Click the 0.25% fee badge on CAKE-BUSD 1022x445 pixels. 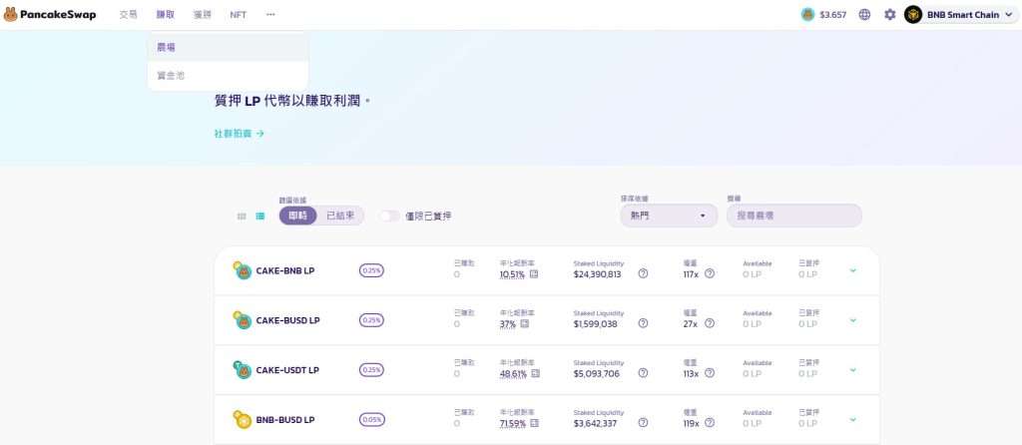(371, 320)
